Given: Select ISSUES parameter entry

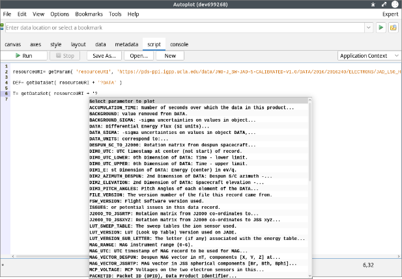Looking at the screenshot, I should point(199,207).
